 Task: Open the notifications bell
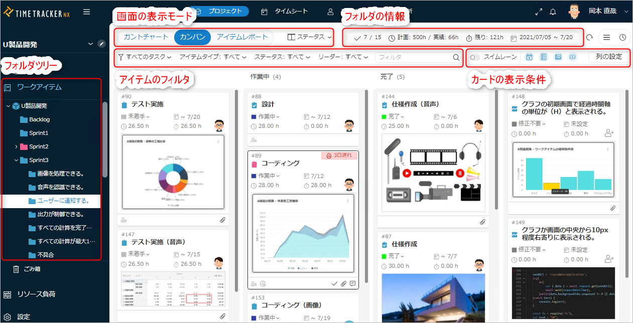(x=553, y=12)
